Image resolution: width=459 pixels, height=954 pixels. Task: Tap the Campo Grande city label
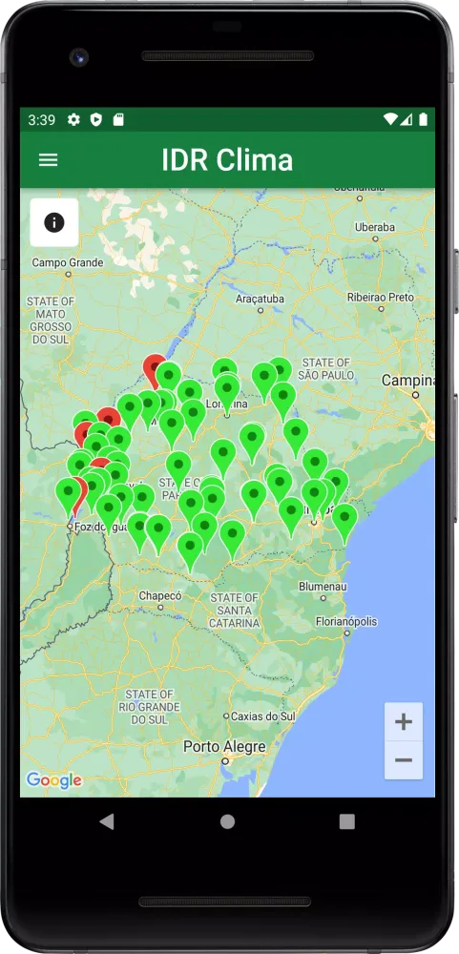click(x=68, y=263)
